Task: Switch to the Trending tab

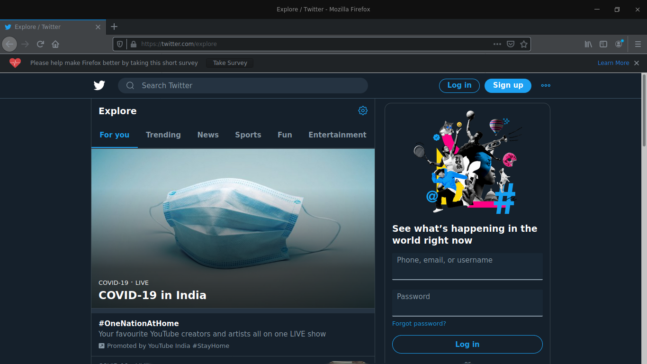Action: 163,135
